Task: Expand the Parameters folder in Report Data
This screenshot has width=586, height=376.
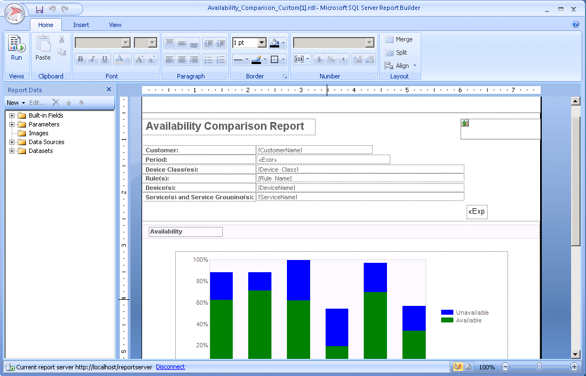Action: (11, 124)
